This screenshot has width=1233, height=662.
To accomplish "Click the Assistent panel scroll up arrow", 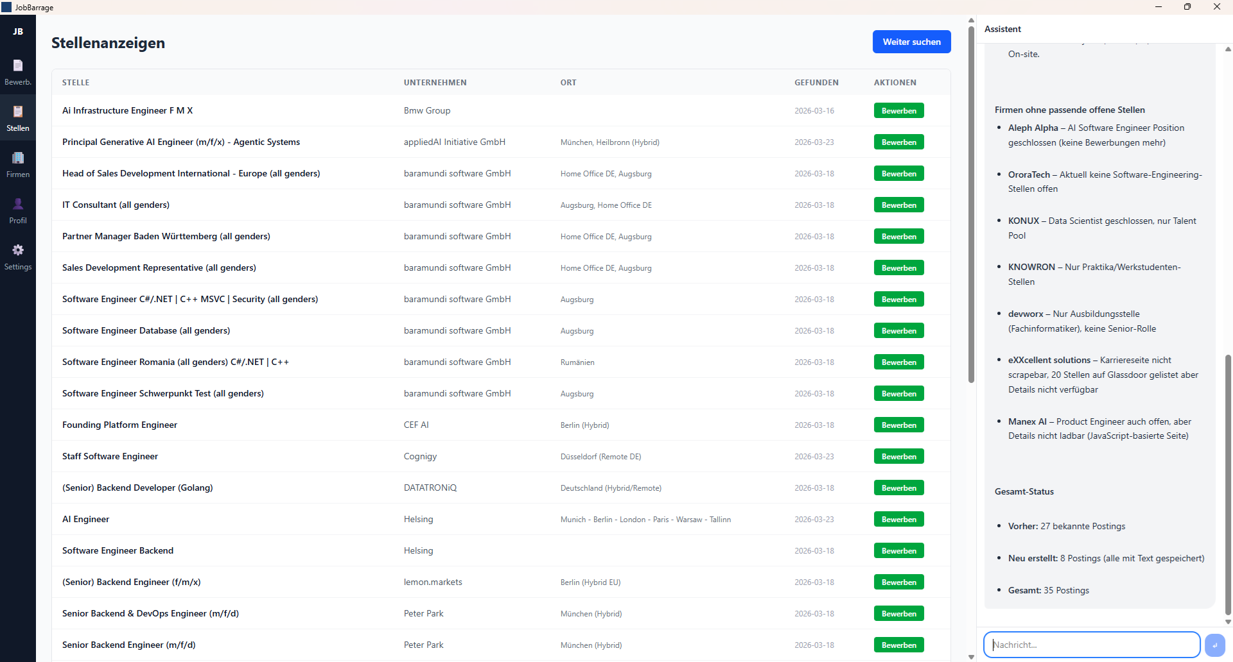I will pos(1228,49).
